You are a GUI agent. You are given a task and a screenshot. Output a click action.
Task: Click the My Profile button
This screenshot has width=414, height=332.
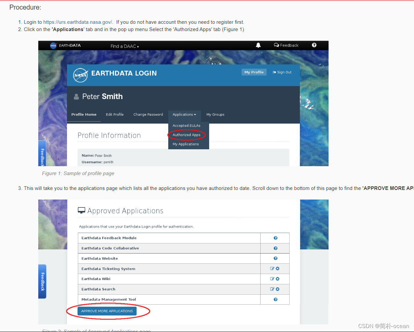click(x=254, y=72)
